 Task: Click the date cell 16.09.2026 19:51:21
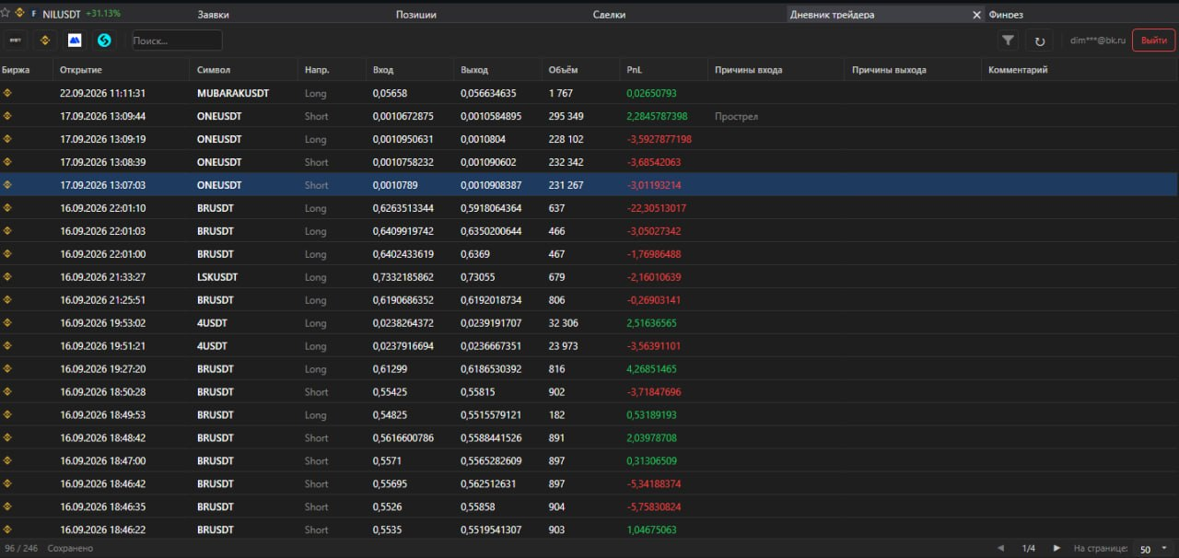coord(102,346)
